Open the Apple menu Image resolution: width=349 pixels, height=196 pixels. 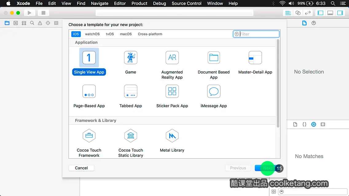(x=8, y=3)
